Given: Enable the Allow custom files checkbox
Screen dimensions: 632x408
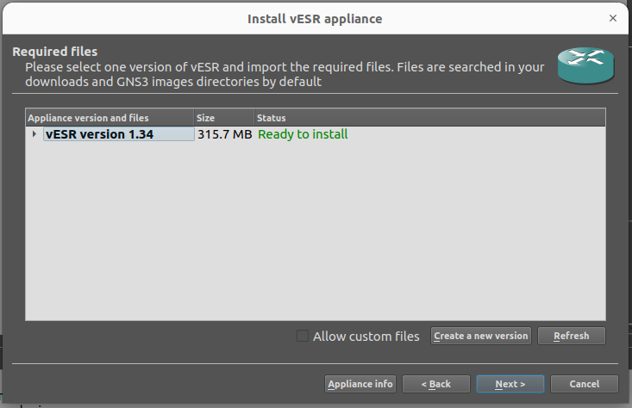Looking at the screenshot, I should point(303,336).
